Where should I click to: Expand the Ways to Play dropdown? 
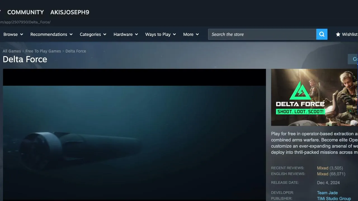[x=161, y=34]
